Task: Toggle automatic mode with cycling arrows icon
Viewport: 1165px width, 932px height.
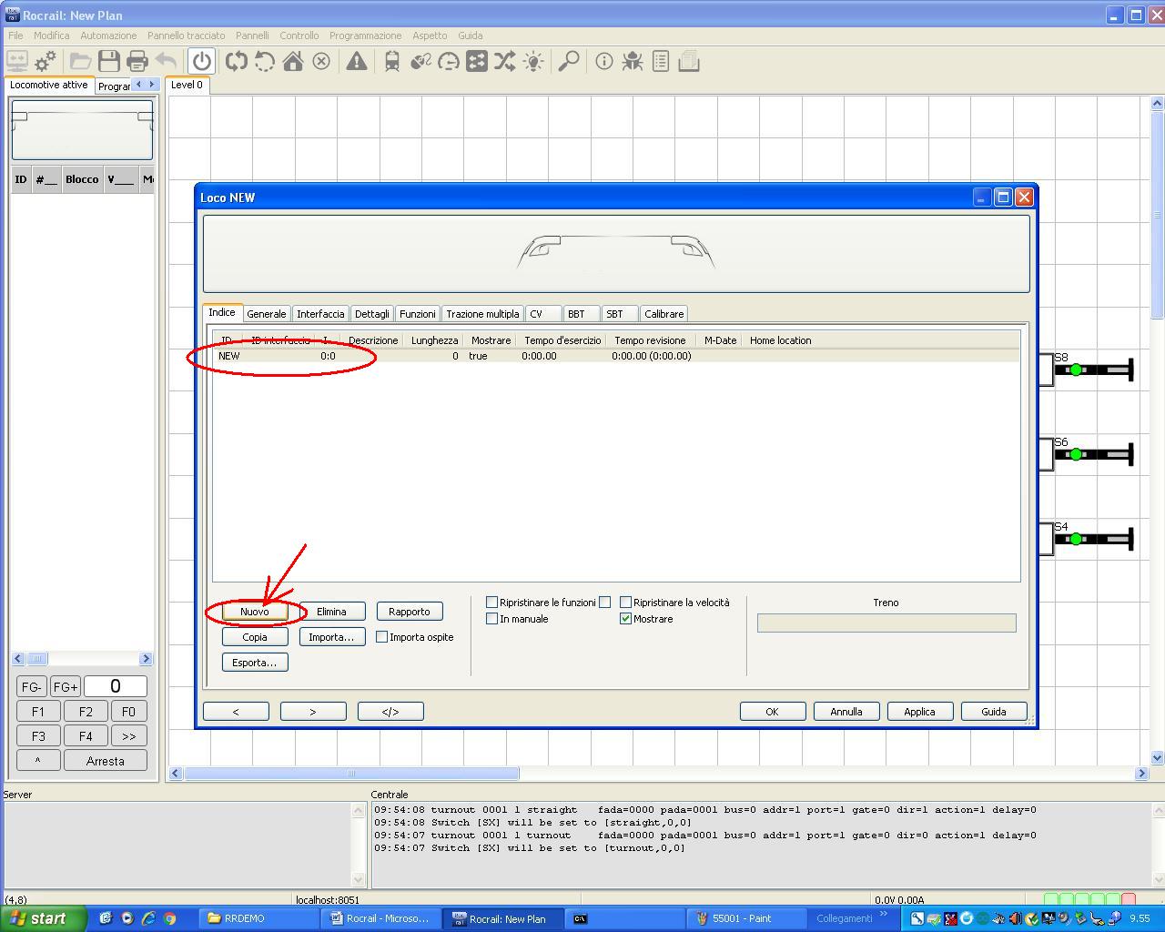Action: click(x=237, y=61)
